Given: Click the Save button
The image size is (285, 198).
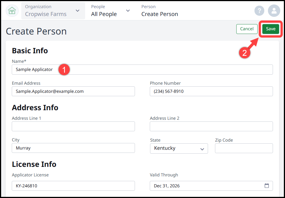Looking at the screenshot, I should pos(270,29).
